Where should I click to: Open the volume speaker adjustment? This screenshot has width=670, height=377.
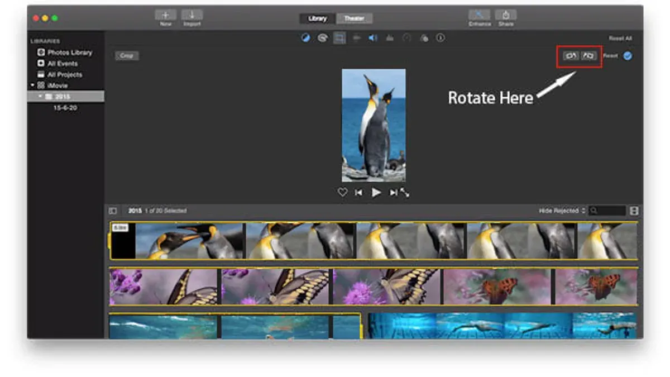point(373,38)
